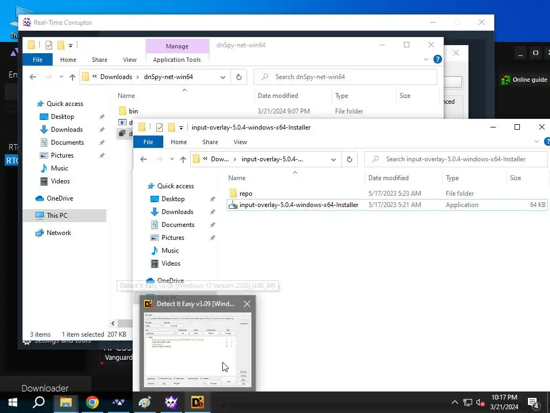Show hidden system tray icons
This screenshot has height=413, width=550.
[x=454, y=402]
